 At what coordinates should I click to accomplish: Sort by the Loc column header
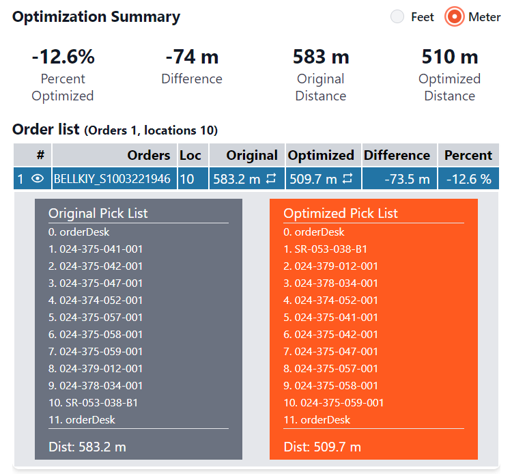pyautogui.click(x=190, y=155)
